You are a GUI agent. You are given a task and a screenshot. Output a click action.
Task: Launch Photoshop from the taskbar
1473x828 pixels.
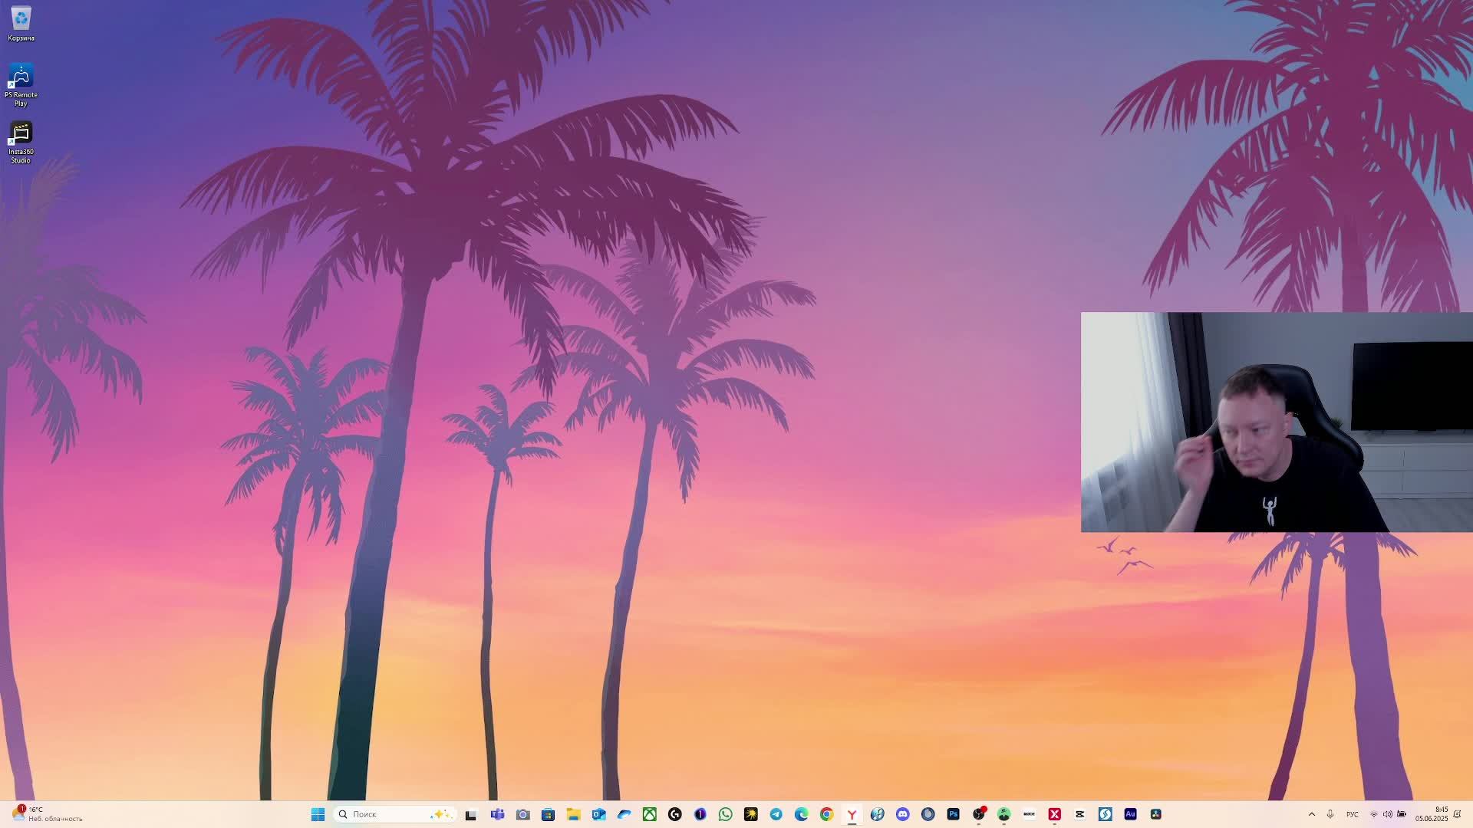pos(953,814)
